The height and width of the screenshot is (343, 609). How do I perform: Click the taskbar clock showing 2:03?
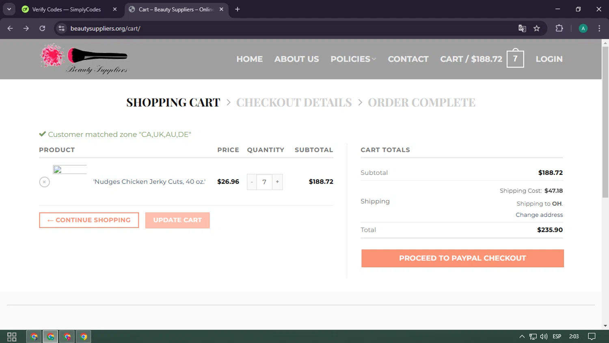point(574,337)
